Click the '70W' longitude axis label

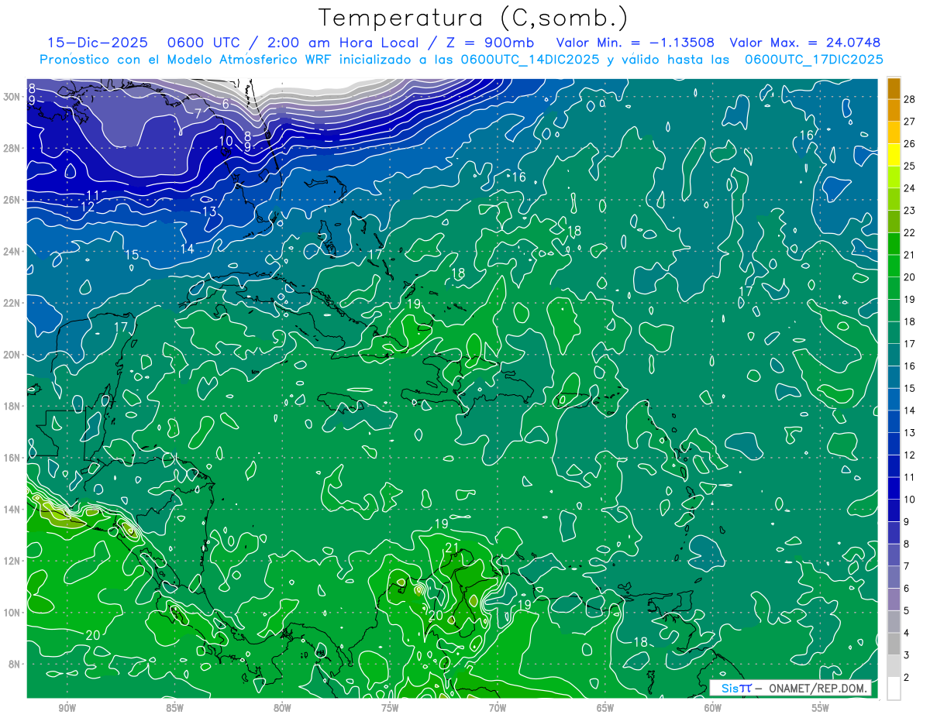click(x=498, y=708)
